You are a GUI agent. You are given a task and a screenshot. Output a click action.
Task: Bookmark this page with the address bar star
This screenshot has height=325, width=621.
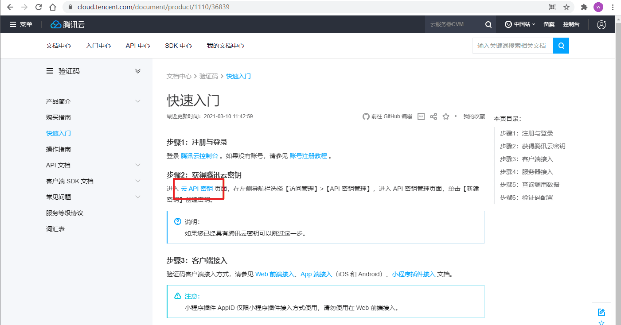(566, 7)
